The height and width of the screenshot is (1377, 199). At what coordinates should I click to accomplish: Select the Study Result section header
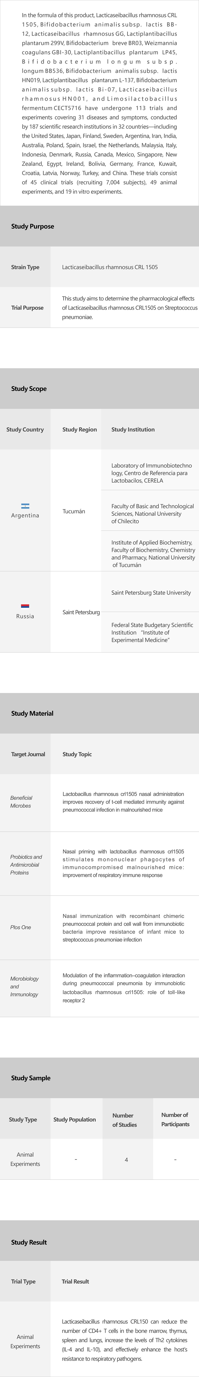tap(29, 1242)
